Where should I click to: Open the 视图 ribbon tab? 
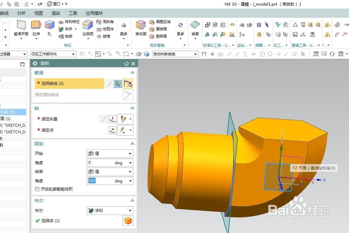(38, 13)
